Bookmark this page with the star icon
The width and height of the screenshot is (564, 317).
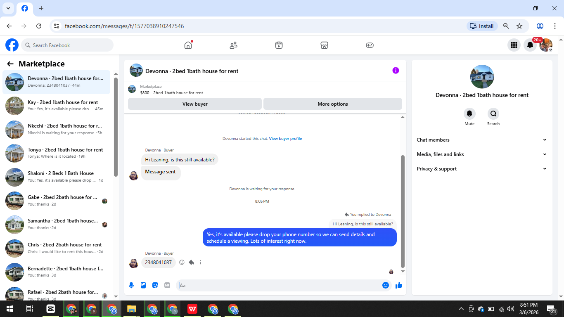(519, 26)
